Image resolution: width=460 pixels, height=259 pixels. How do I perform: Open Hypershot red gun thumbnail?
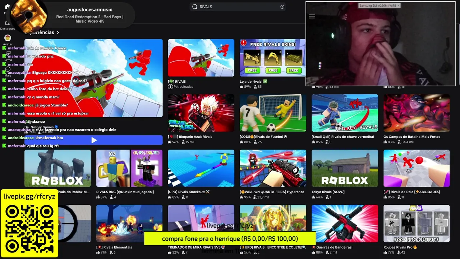273,168
